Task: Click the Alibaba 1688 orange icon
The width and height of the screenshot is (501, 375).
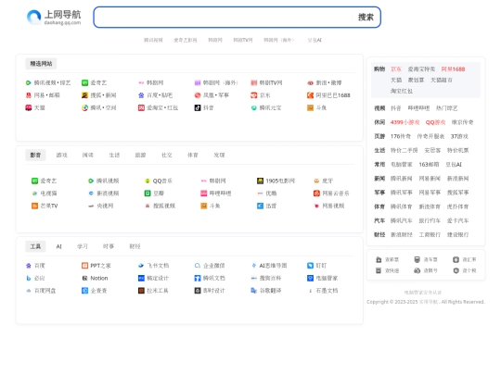Action: pos(310,95)
